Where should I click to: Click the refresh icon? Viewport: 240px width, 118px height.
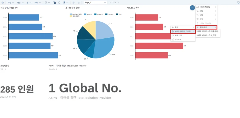[x=59, y=3]
